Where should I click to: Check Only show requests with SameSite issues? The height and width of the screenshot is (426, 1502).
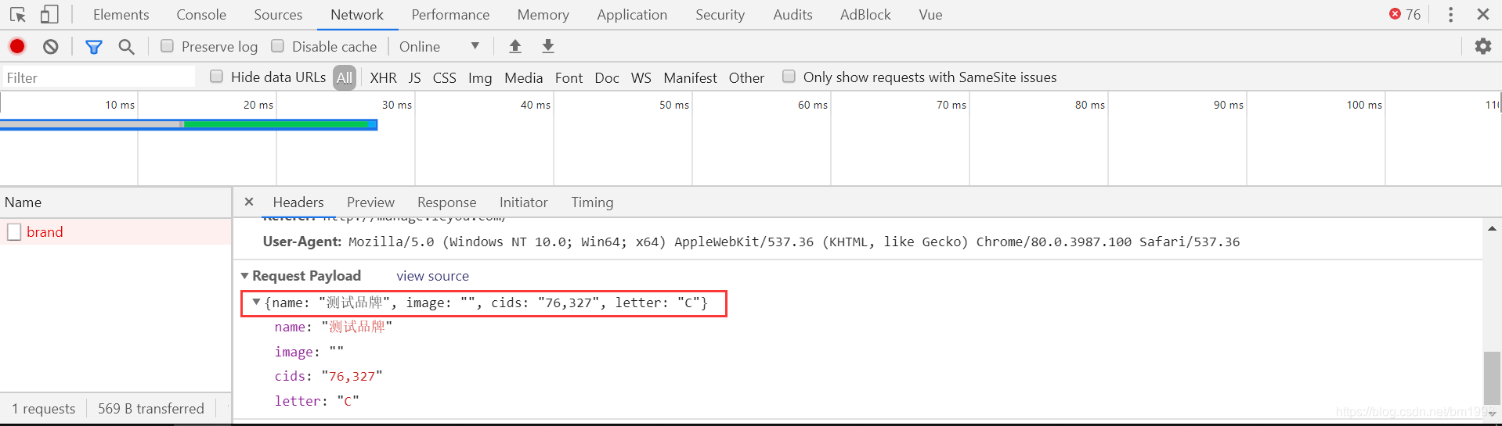(789, 77)
